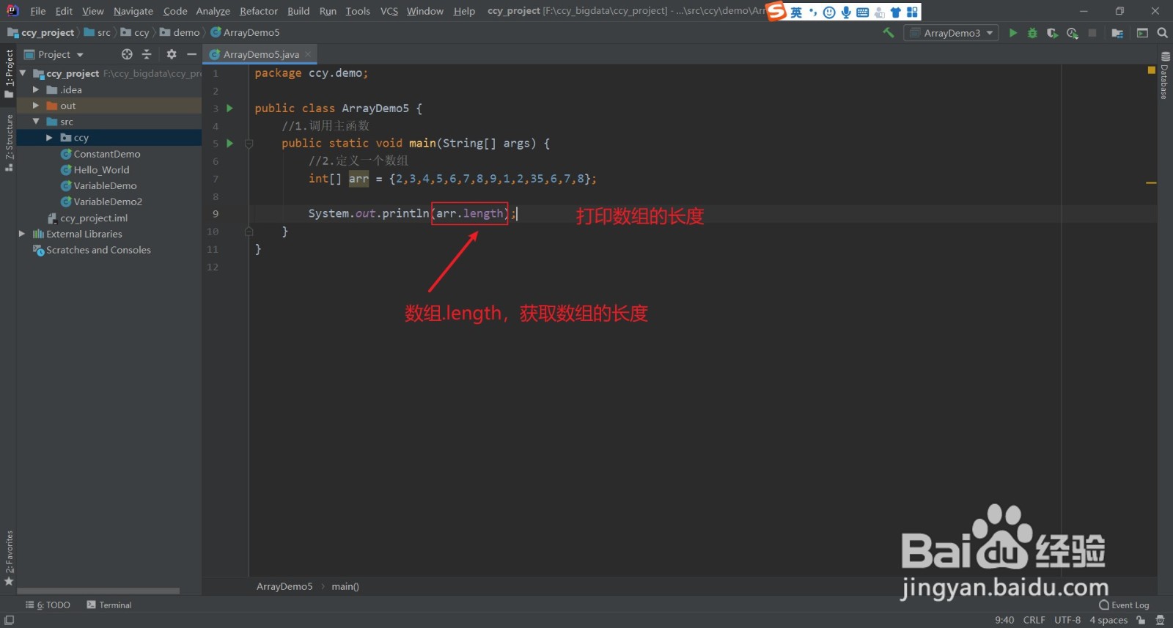Open the Navigate menu
Screen dimensions: 1173x628
point(133,11)
